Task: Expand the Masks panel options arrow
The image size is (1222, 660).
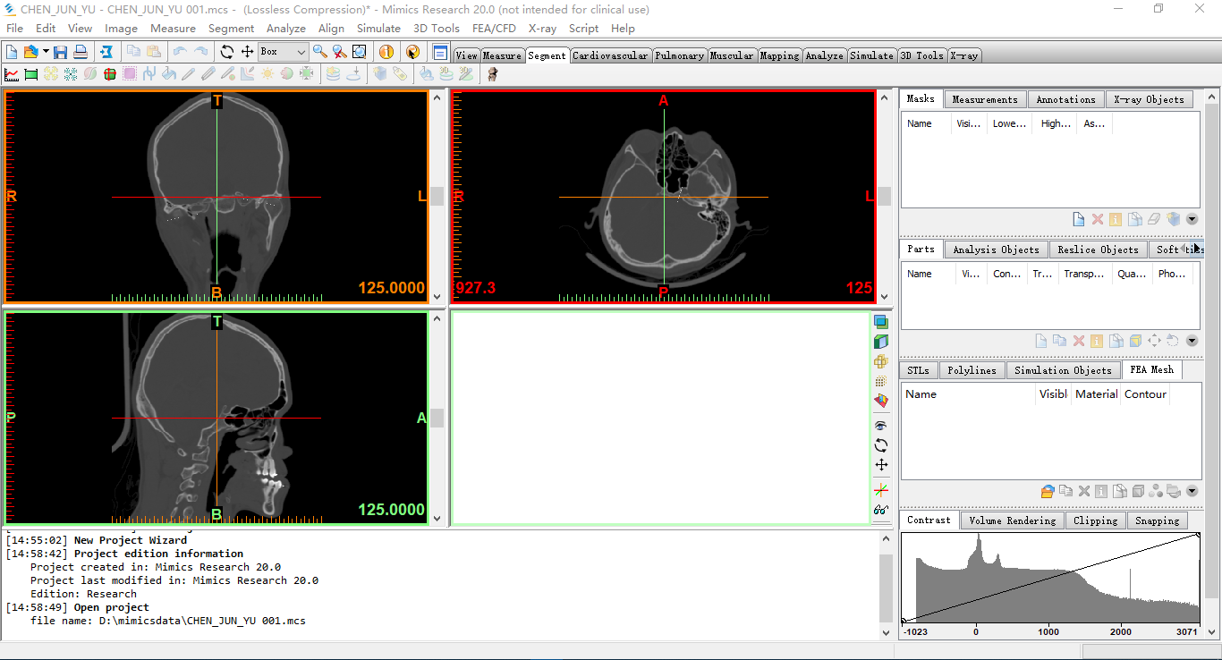Action: pos(1192,219)
